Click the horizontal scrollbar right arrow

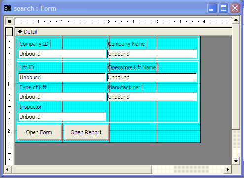click(x=228, y=169)
